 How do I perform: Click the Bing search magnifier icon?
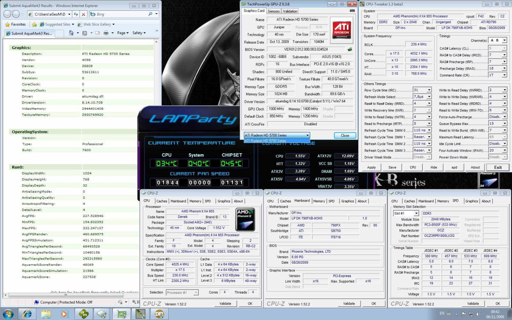[x=150, y=14]
